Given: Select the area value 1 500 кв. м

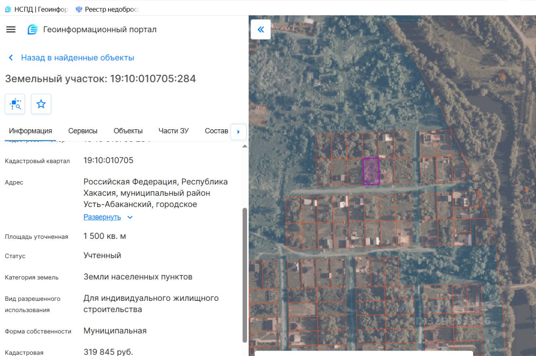Looking at the screenshot, I should point(105,236).
